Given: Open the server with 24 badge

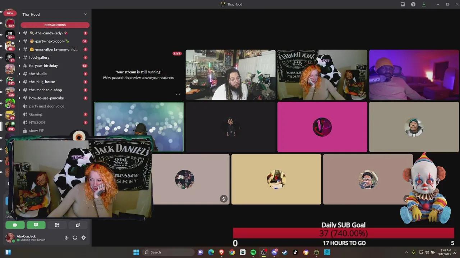Looking at the screenshot, I should [x=10, y=115].
